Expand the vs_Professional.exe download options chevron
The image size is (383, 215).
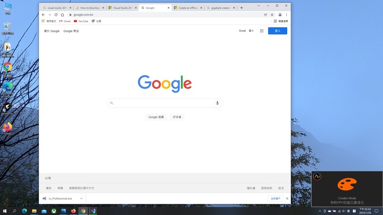point(81,199)
